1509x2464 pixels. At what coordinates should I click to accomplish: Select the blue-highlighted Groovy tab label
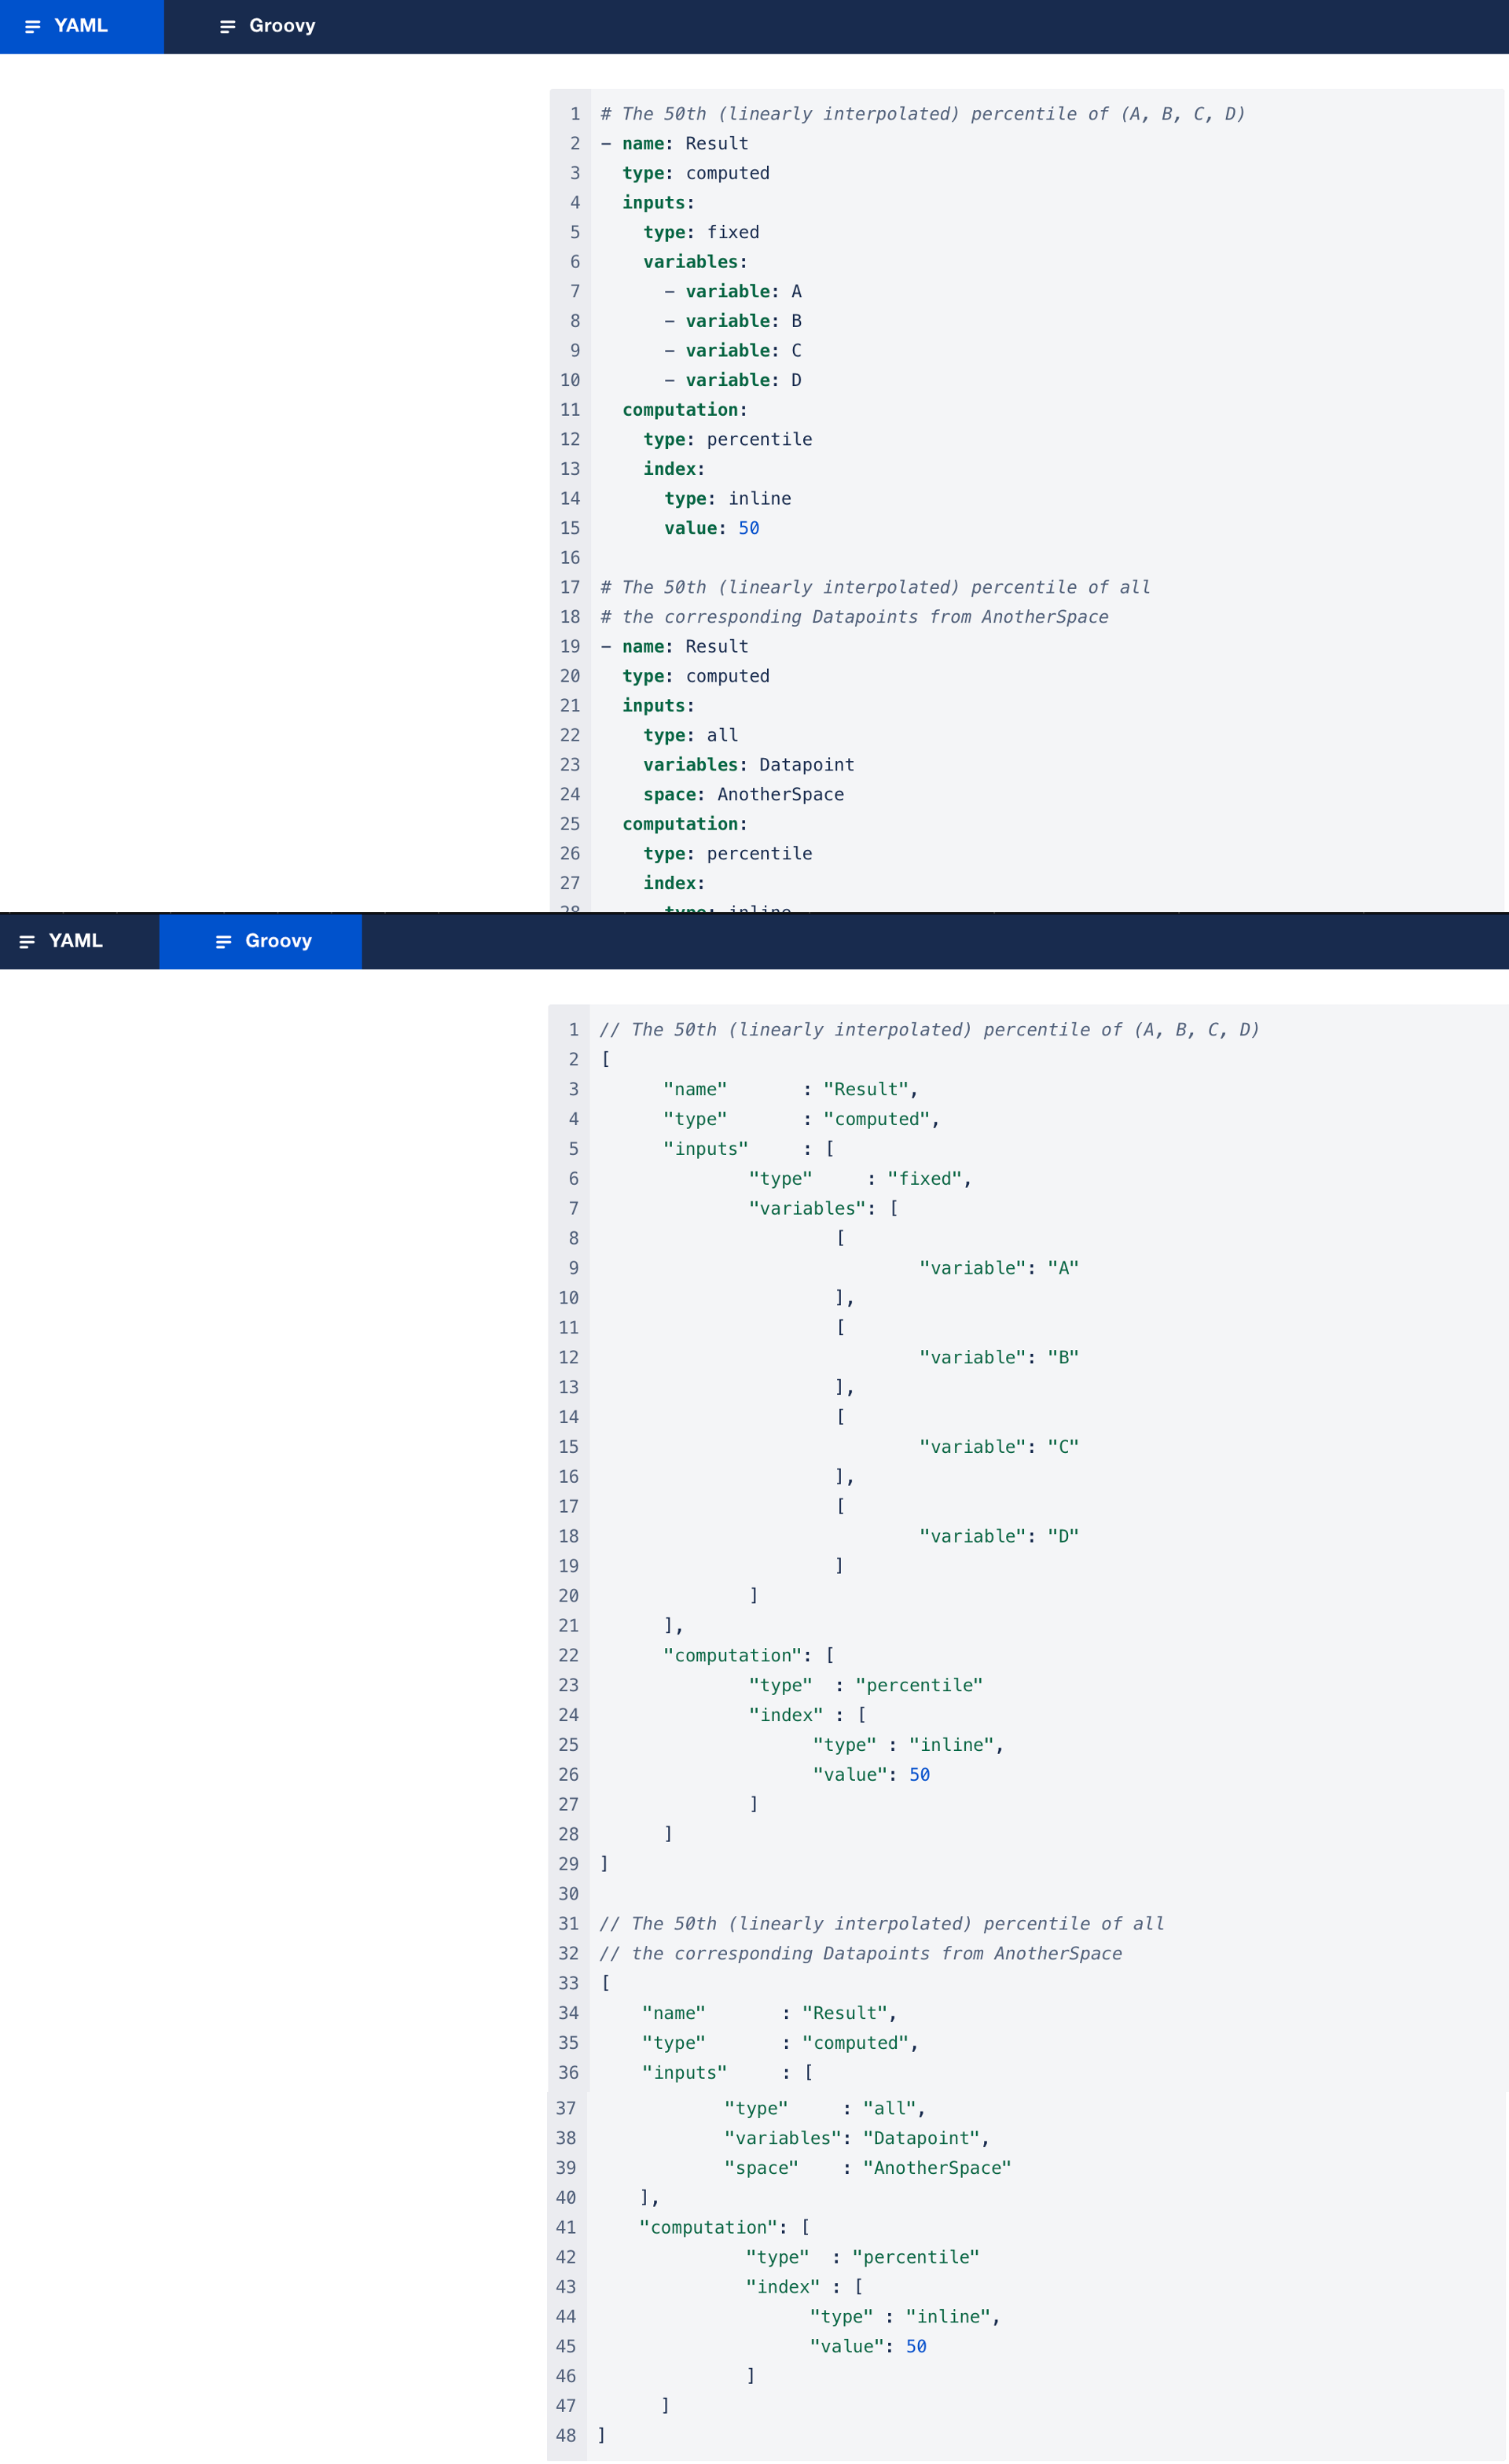tap(279, 941)
